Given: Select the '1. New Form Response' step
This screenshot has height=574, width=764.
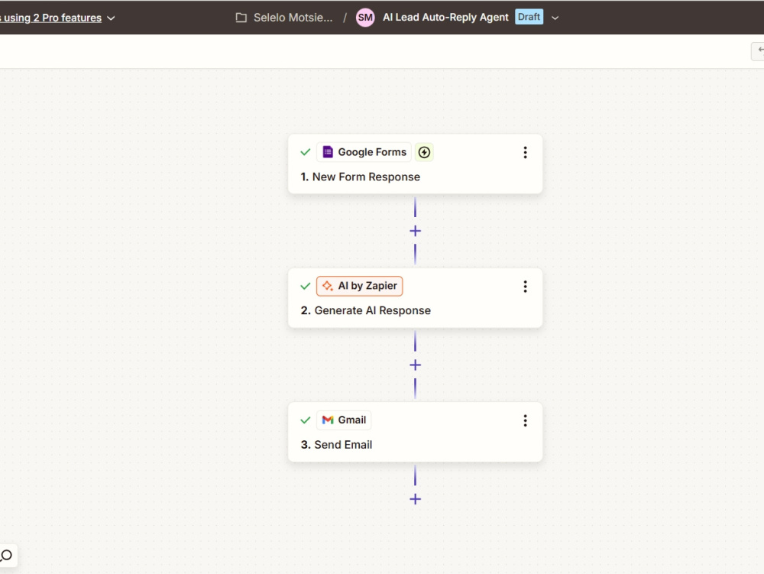Looking at the screenshot, I should (x=415, y=164).
